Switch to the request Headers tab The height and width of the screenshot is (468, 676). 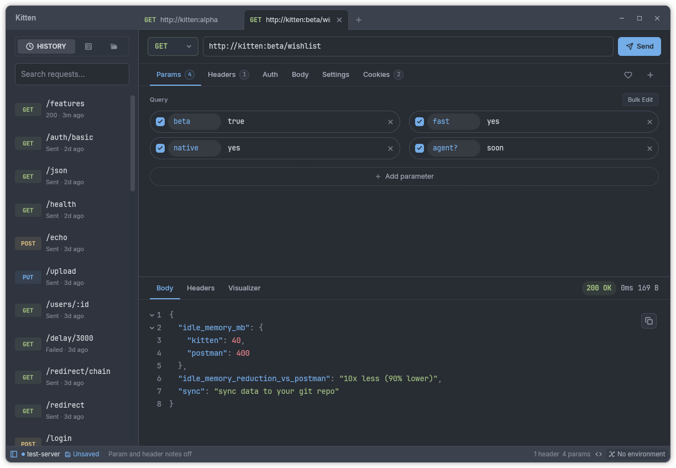point(228,75)
